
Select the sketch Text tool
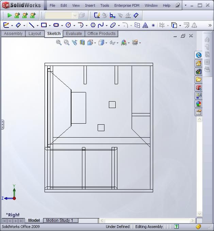tap(145, 25)
